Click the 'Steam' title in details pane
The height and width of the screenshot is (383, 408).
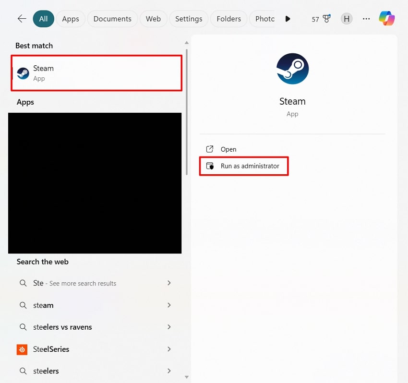coord(292,101)
